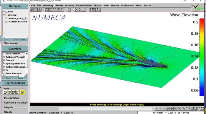Click the Close project toolbar icon
This screenshot has width=206, height=114.
pyautogui.click(x=39, y=10)
